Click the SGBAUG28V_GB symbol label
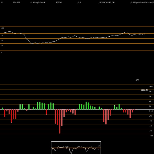The width and height of the screenshot is (154, 154). 107,2
